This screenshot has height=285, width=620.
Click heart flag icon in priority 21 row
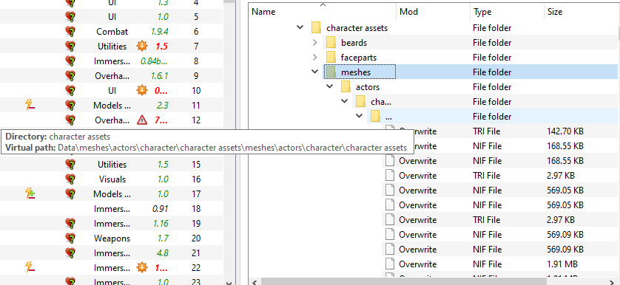point(70,253)
